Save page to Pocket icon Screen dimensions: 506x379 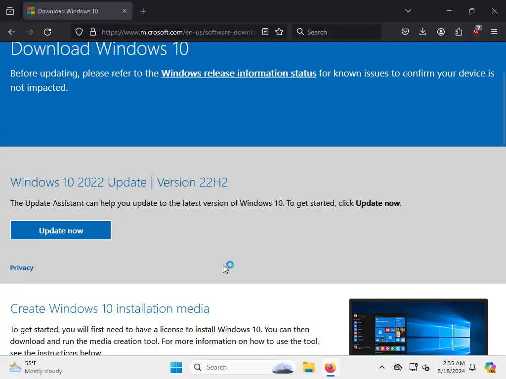click(405, 32)
